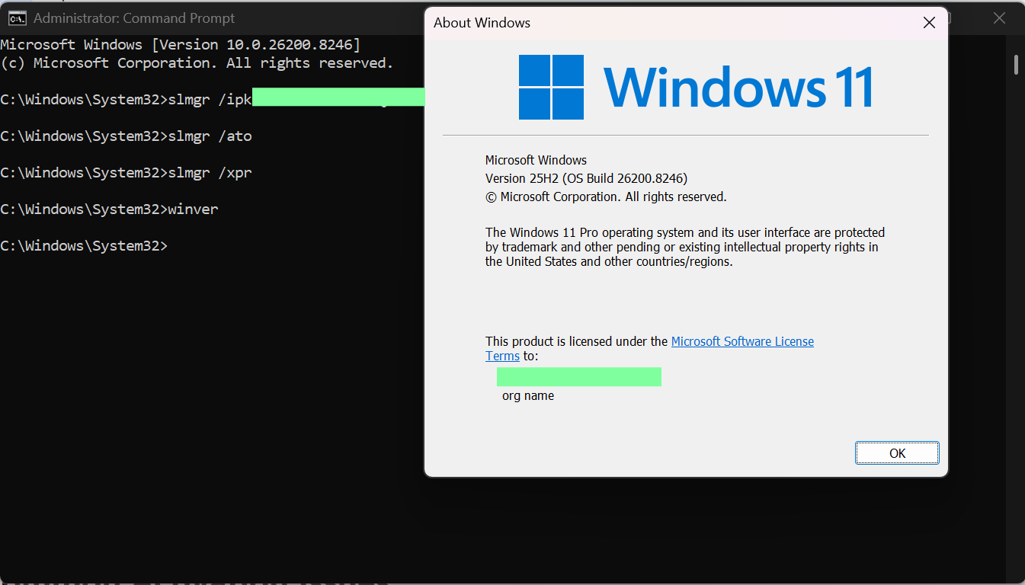Click 'Microsoft Windows' text in the dialog

click(536, 160)
